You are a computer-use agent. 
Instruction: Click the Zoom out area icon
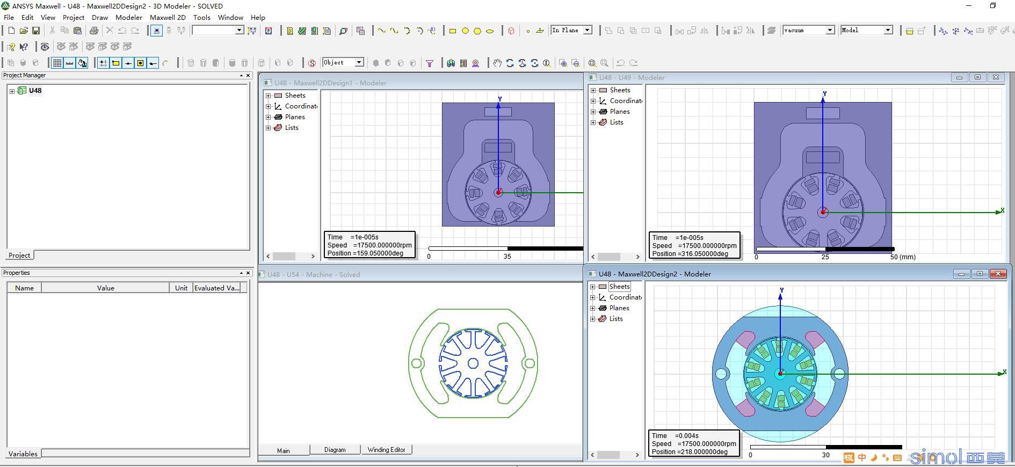(575, 63)
